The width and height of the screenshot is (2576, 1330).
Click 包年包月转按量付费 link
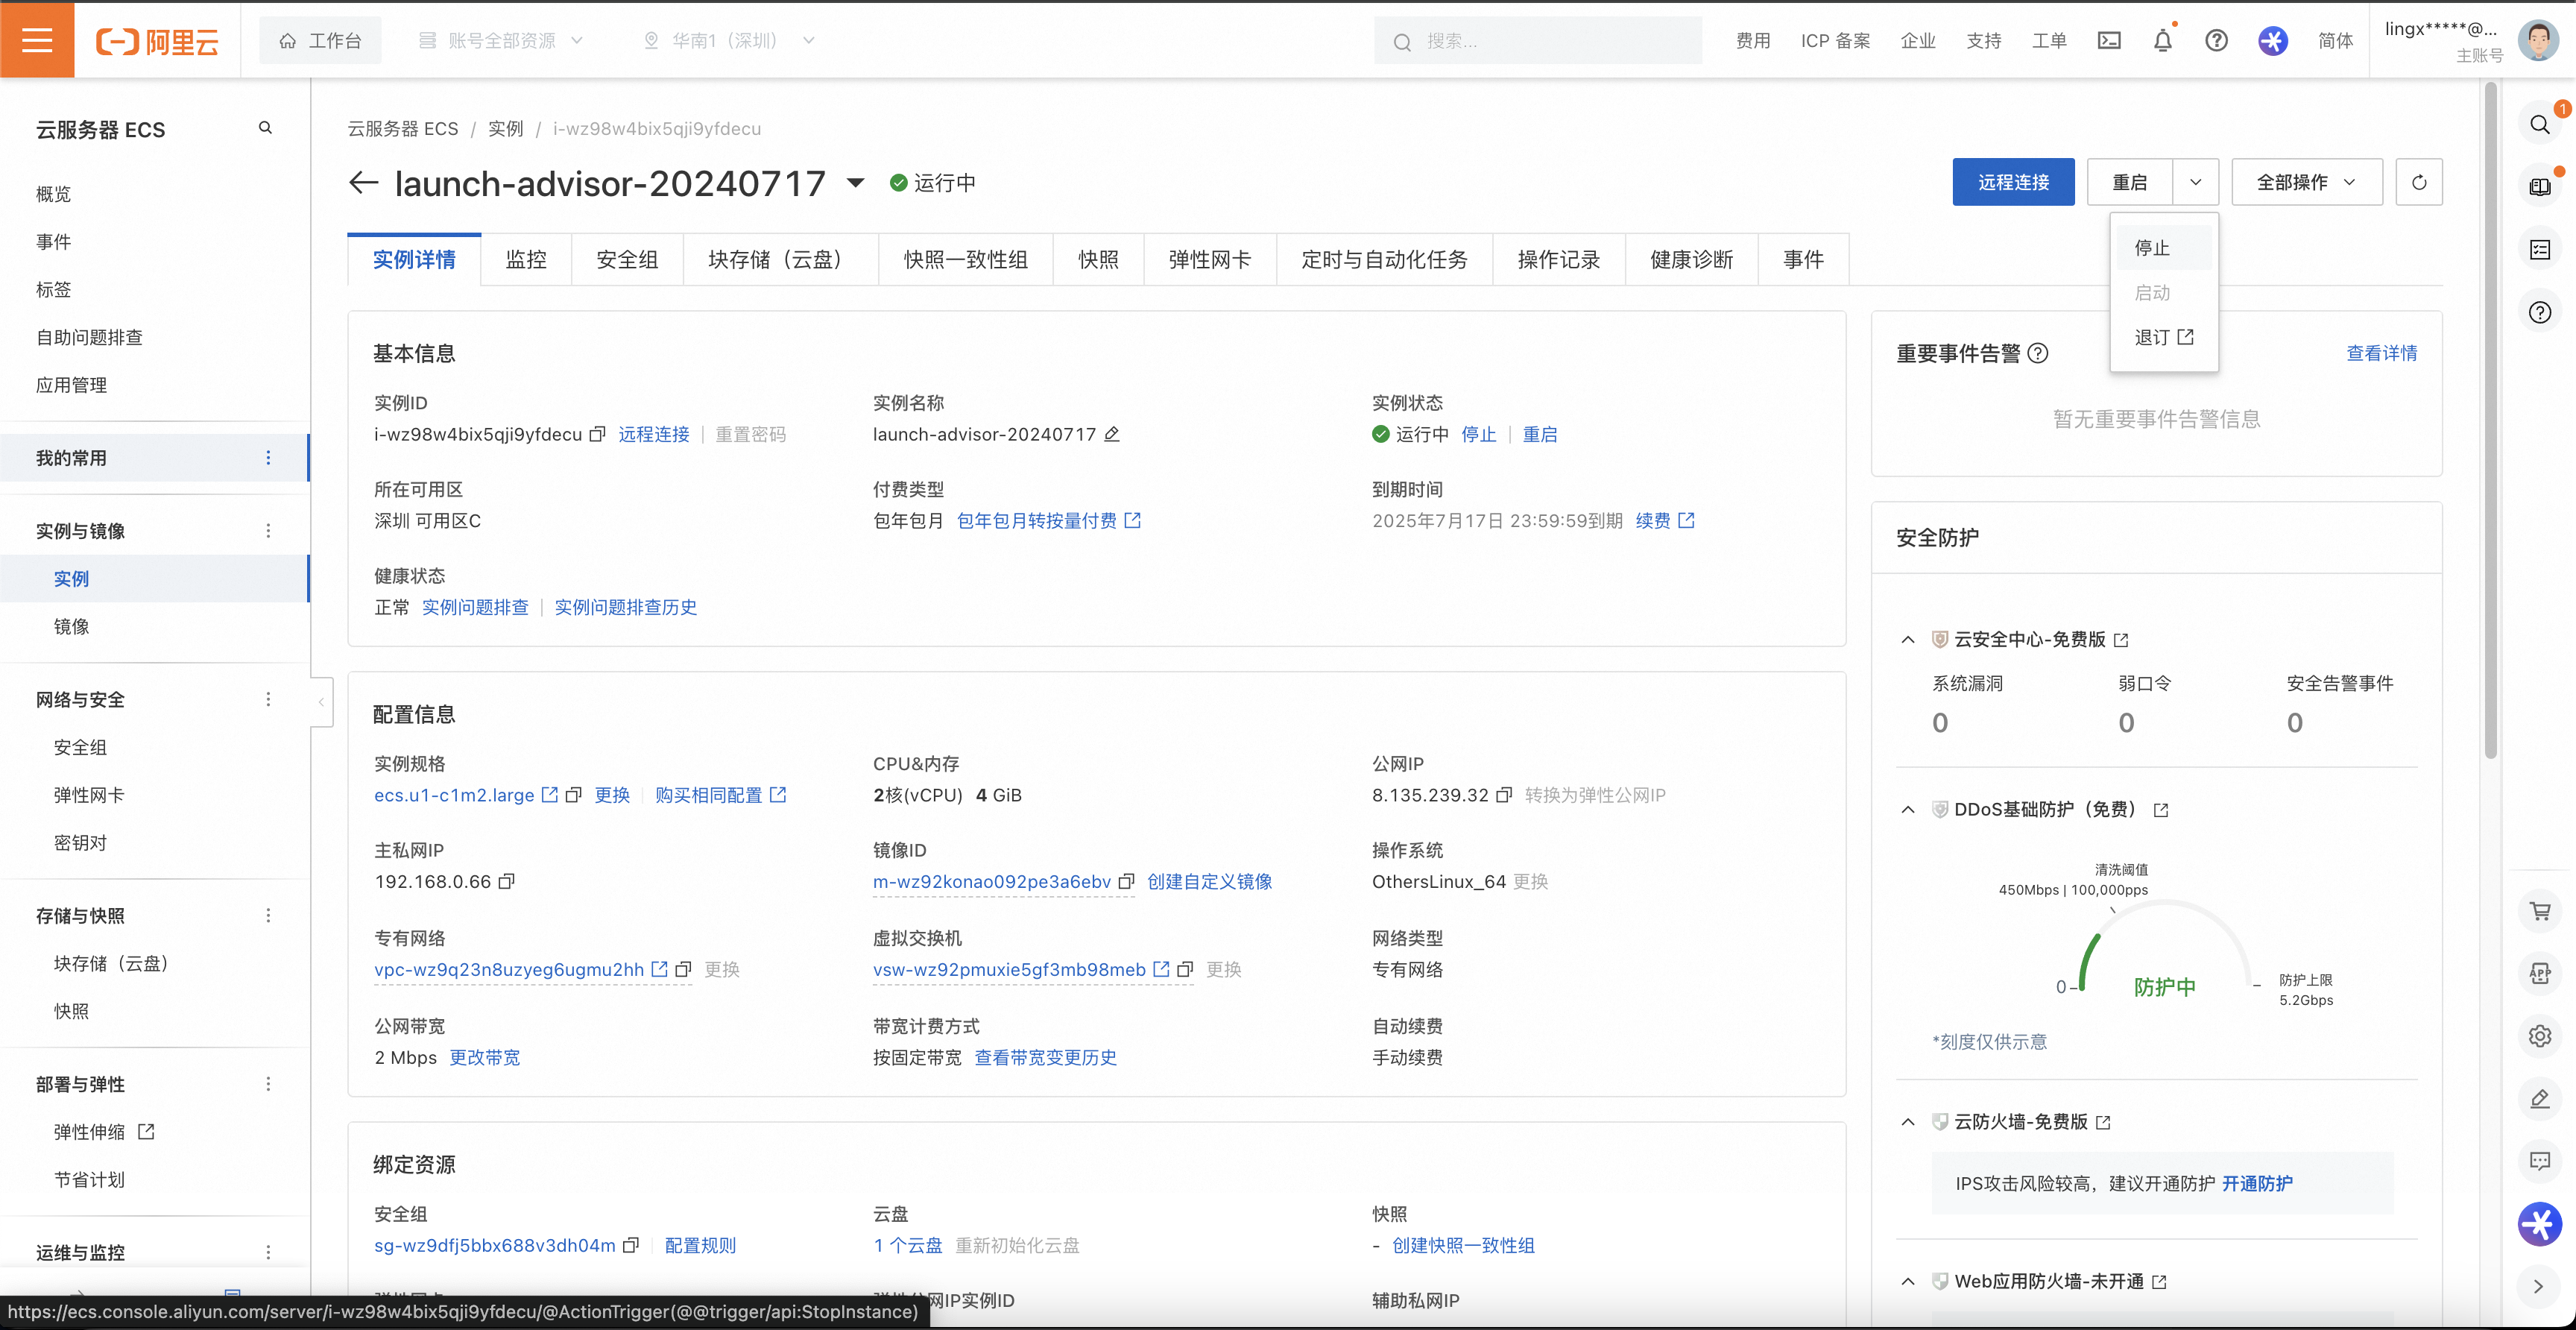[x=1048, y=521]
